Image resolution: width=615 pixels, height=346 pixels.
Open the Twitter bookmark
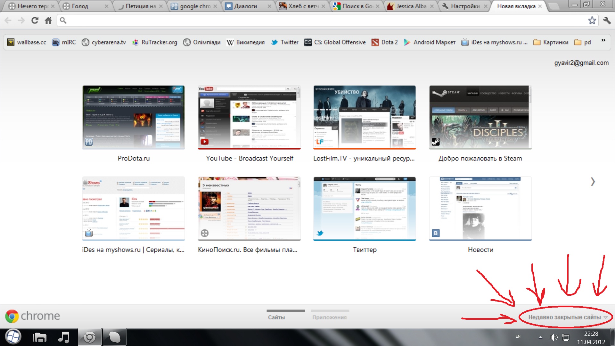click(284, 42)
